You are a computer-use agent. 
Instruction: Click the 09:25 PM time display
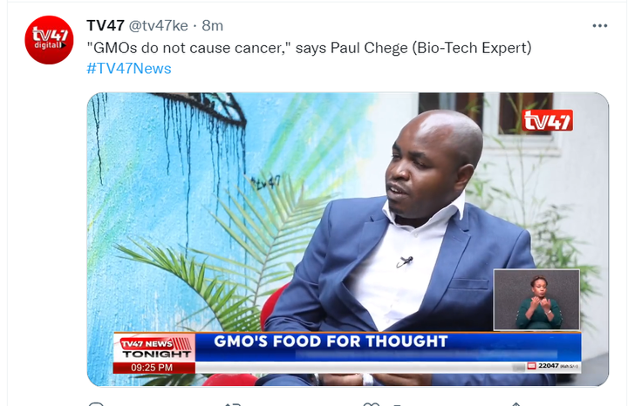154,368
